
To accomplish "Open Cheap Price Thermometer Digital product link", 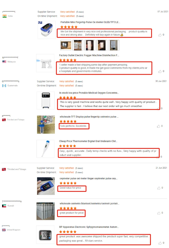I will point(88,141).
